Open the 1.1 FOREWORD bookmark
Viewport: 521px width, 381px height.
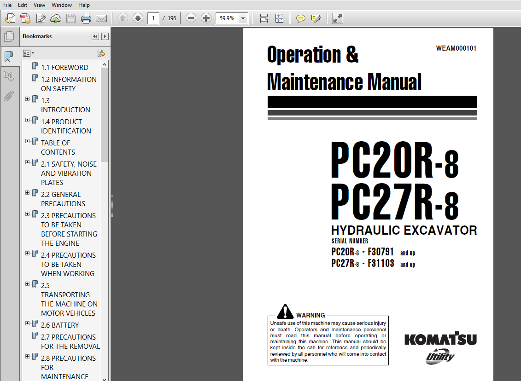[x=64, y=67]
